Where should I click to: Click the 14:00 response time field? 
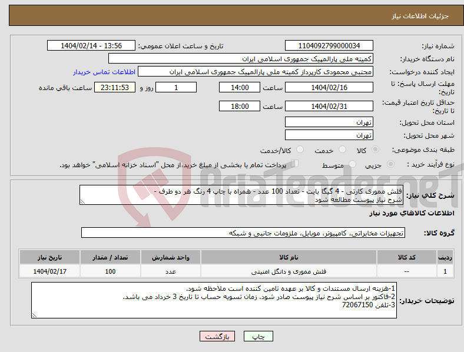(x=240, y=87)
